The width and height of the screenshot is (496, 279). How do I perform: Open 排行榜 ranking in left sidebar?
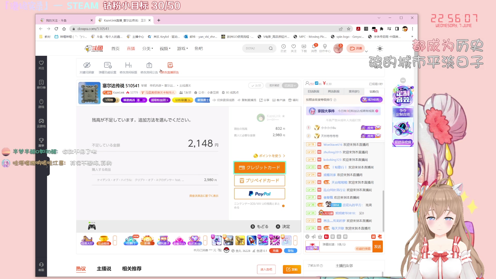(x=41, y=84)
